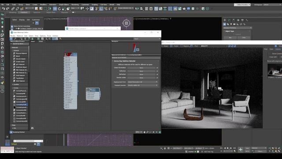This screenshot has height=159, width=282.
Task: Expand the Scanline materials group
Action: tap(13, 84)
